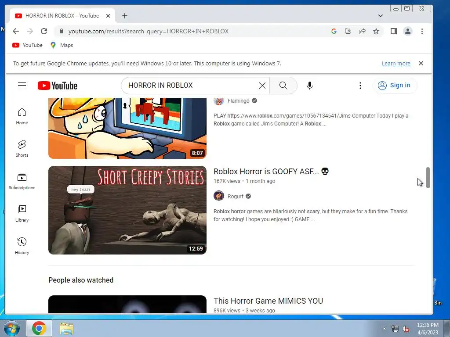The height and width of the screenshot is (337, 450).
Task: Open History in sidebar
Action: 22,246
